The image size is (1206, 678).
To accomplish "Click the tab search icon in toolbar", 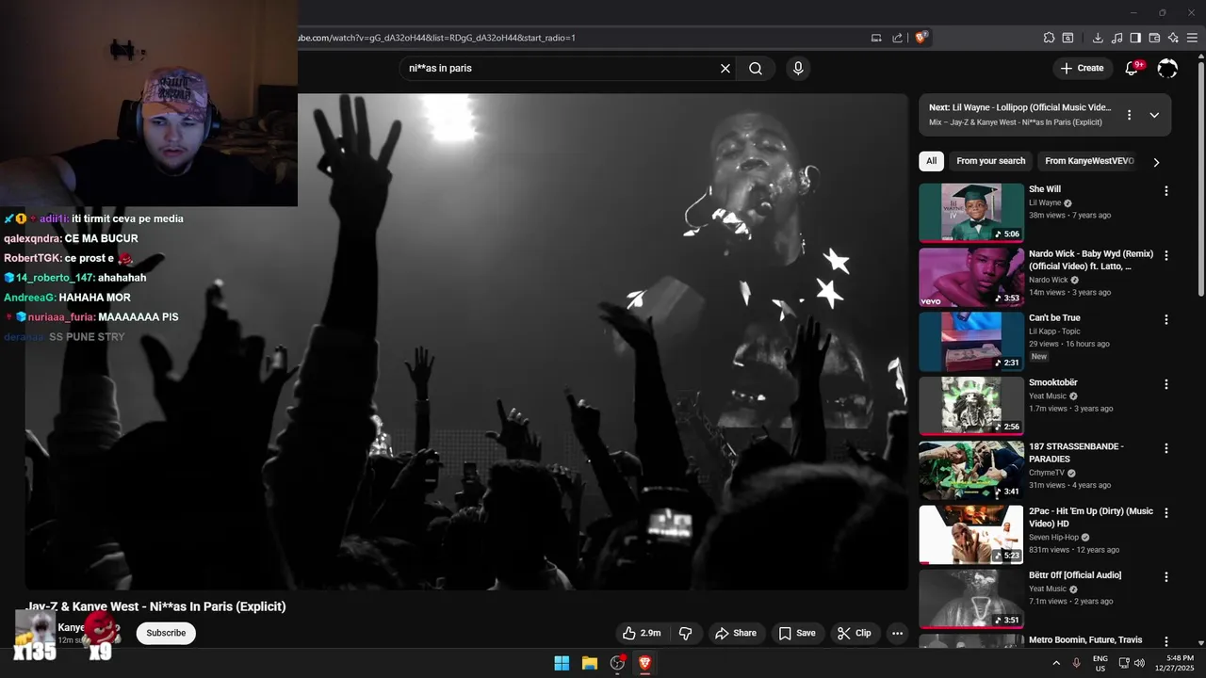I will click(1067, 38).
